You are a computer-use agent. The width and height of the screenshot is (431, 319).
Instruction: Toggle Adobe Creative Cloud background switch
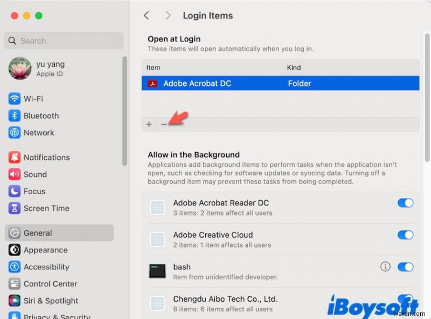coord(405,235)
